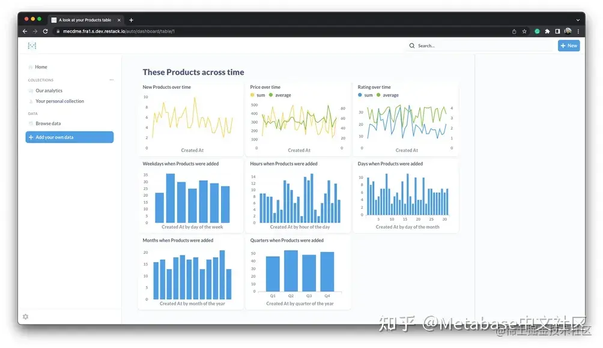Open a new browser tab with plus
Viewport: 603px width, 348px height.
131,20
